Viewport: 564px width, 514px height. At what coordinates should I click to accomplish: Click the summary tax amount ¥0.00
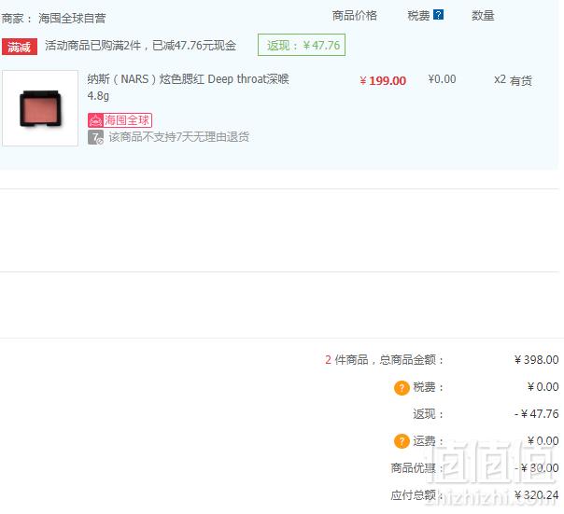click(x=543, y=387)
